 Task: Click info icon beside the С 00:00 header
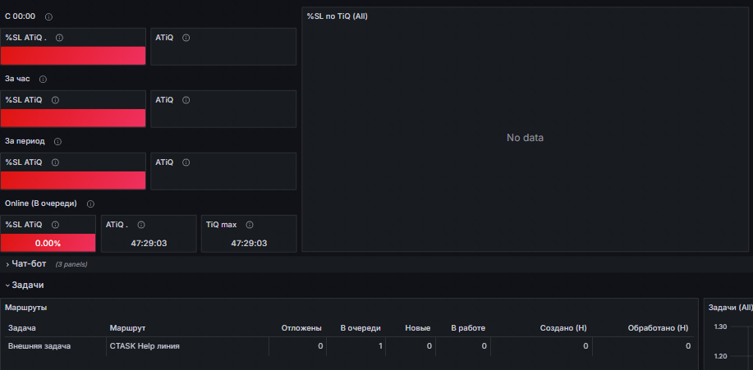(48, 16)
